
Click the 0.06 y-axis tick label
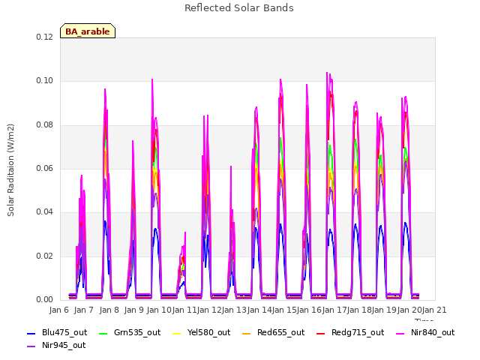[45, 168]
